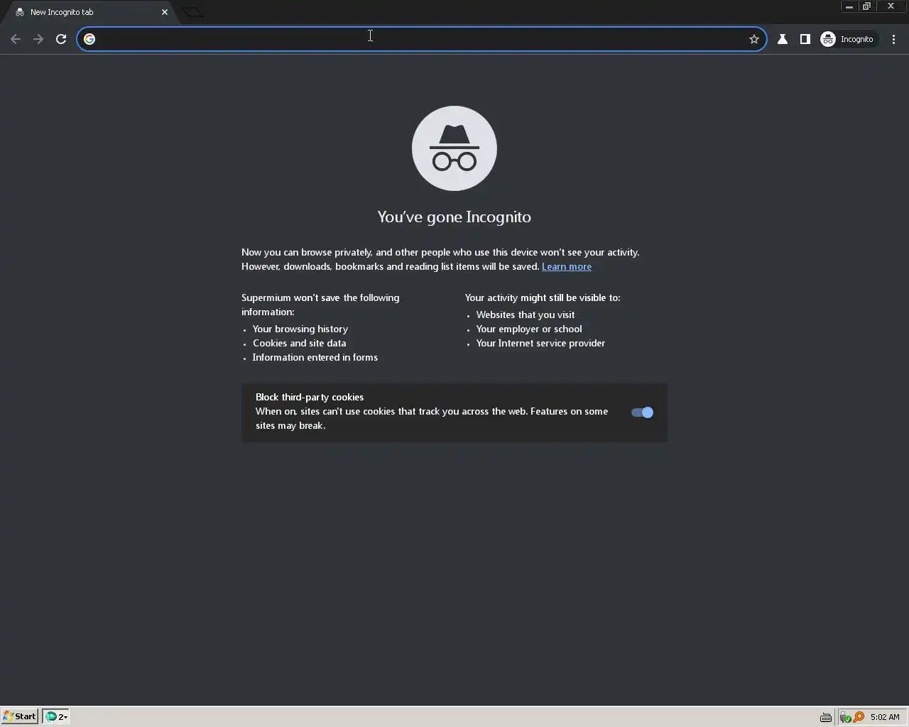
Task: Open the Windows Start menu
Action: point(20,716)
